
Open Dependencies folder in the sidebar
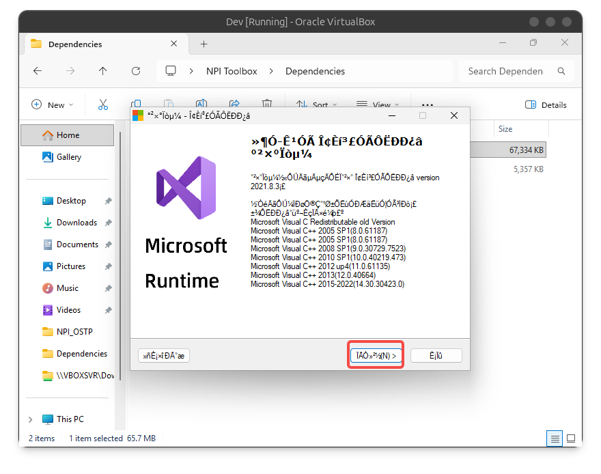tap(68, 353)
